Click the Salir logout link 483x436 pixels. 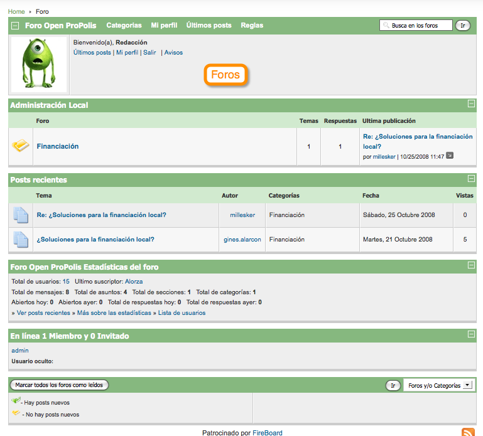pos(149,52)
